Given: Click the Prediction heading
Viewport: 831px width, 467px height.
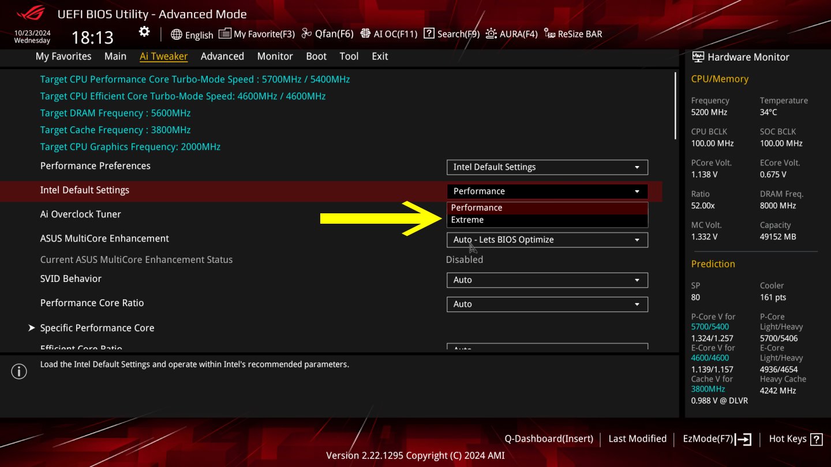Looking at the screenshot, I should click(x=713, y=264).
